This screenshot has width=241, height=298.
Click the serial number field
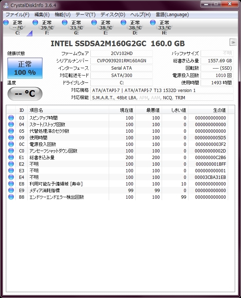tap(121, 61)
